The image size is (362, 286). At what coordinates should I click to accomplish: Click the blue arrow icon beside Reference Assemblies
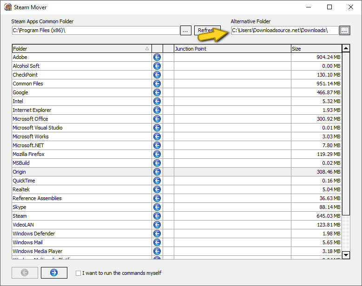157,198
